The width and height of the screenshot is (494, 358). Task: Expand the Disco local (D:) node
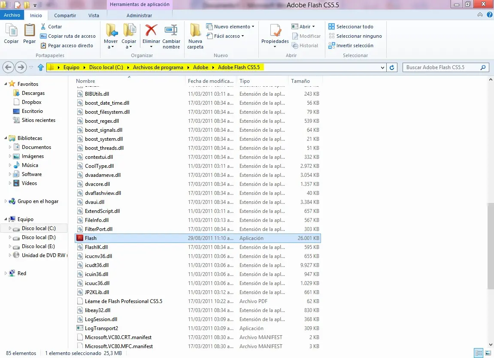pos(10,237)
